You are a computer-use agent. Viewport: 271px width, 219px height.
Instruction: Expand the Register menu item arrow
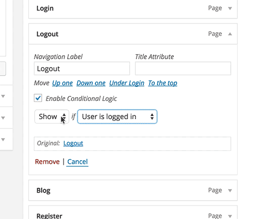230,216
